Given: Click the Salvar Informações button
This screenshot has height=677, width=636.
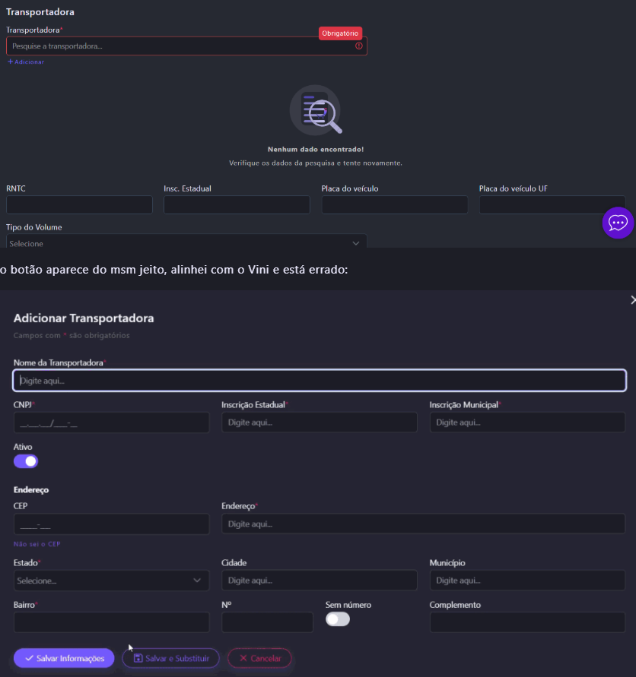Looking at the screenshot, I should [x=64, y=658].
